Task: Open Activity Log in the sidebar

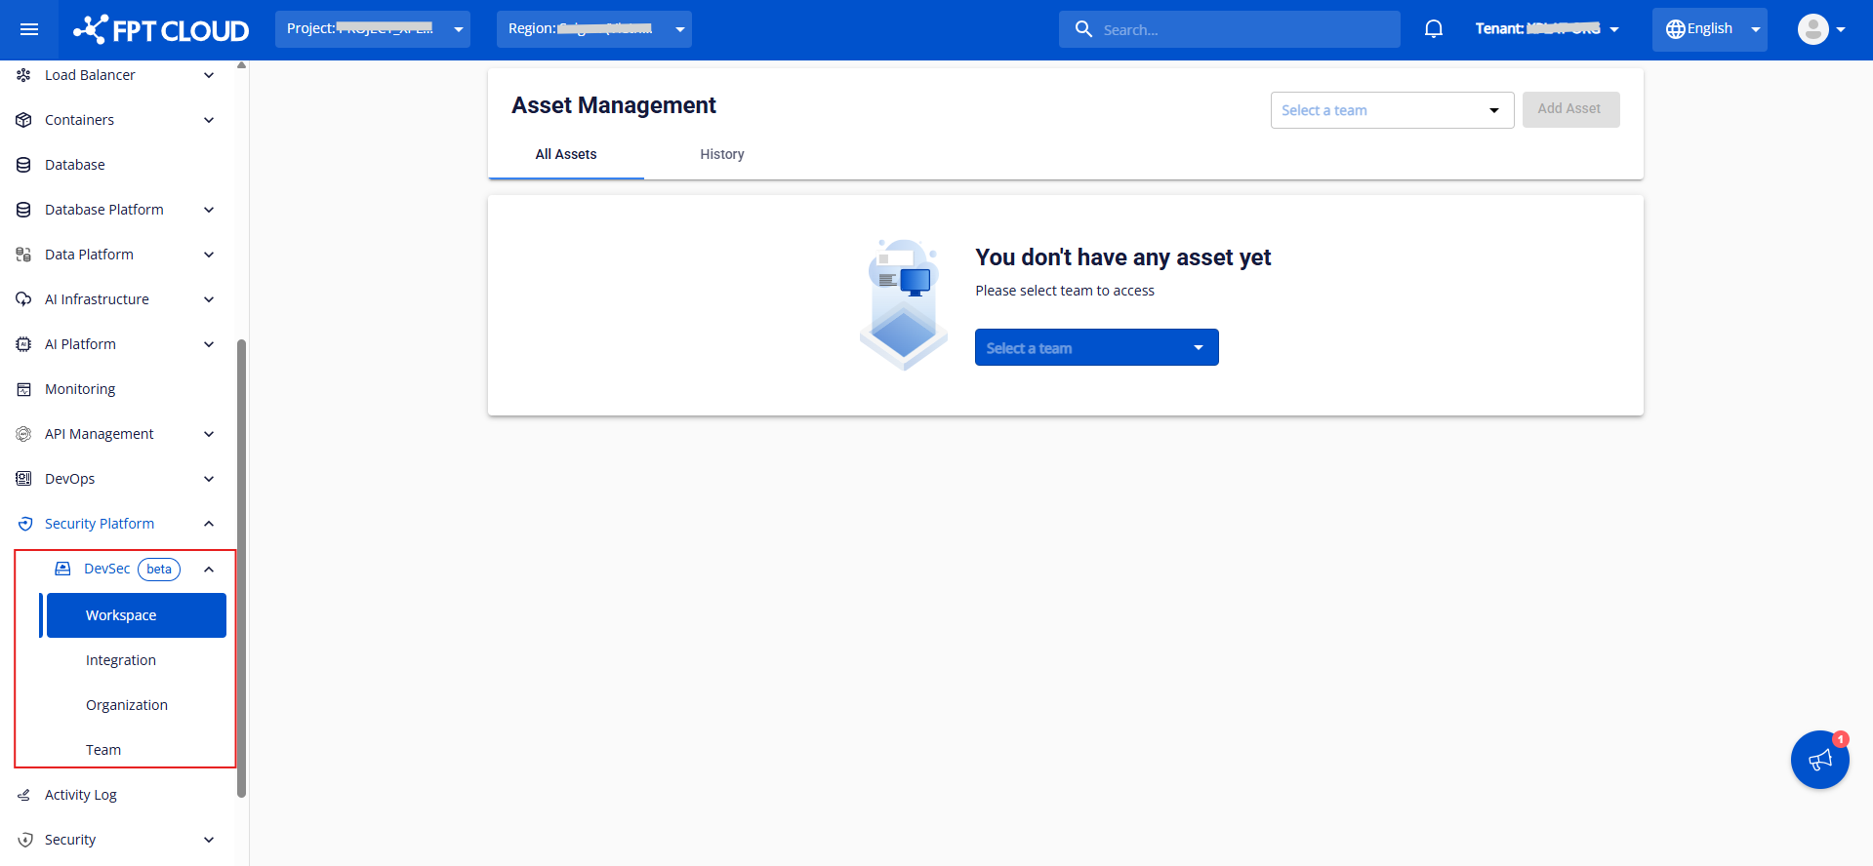Action: pos(80,795)
